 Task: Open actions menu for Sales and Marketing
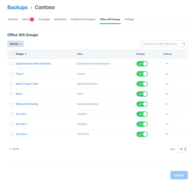coord(167,104)
